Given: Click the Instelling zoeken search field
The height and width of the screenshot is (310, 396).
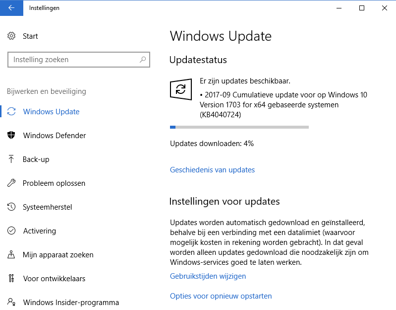Looking at the screenshot, I should pos(79,60).
